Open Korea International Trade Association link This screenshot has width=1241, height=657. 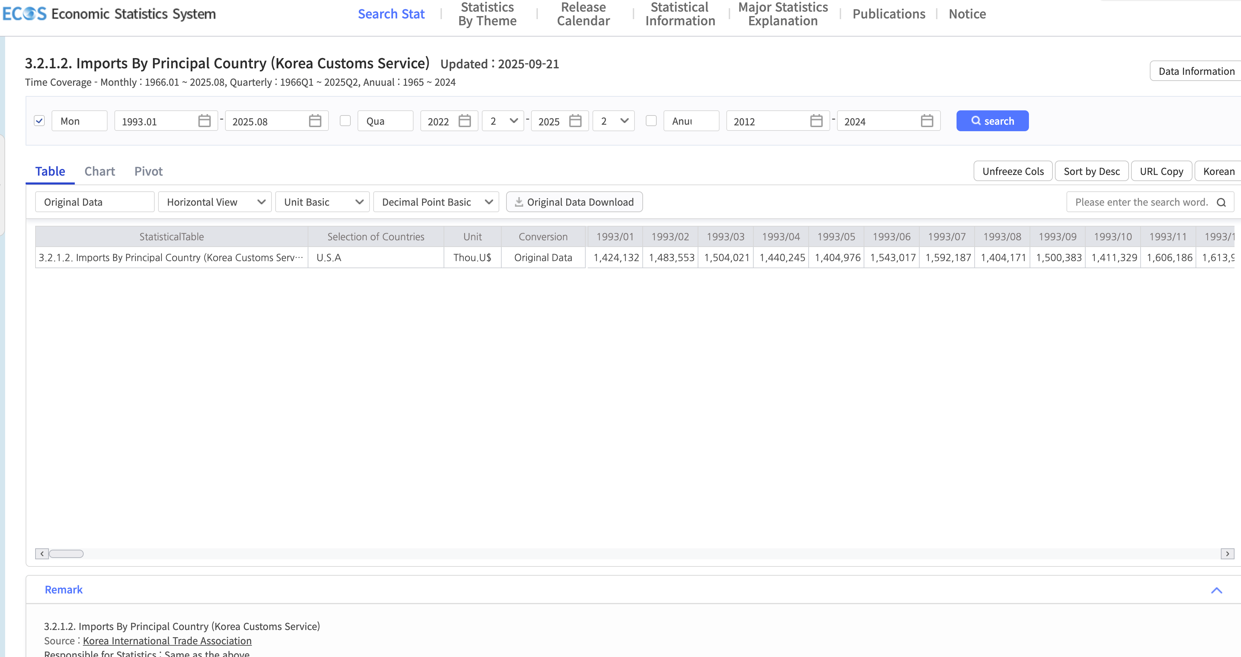pyautogui.click(x=167, y=641)
